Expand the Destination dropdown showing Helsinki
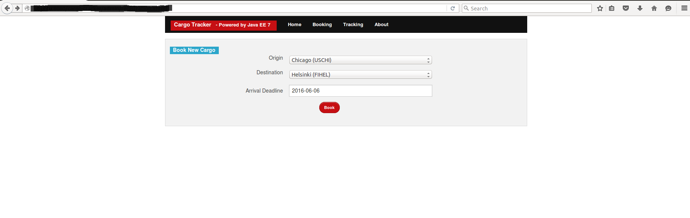The width and height of the screenshot is (690, 218). 360,75
